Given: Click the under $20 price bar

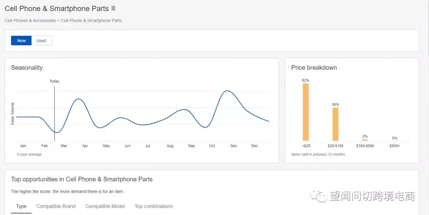Looking at the screenshot, I should (305, 112).
